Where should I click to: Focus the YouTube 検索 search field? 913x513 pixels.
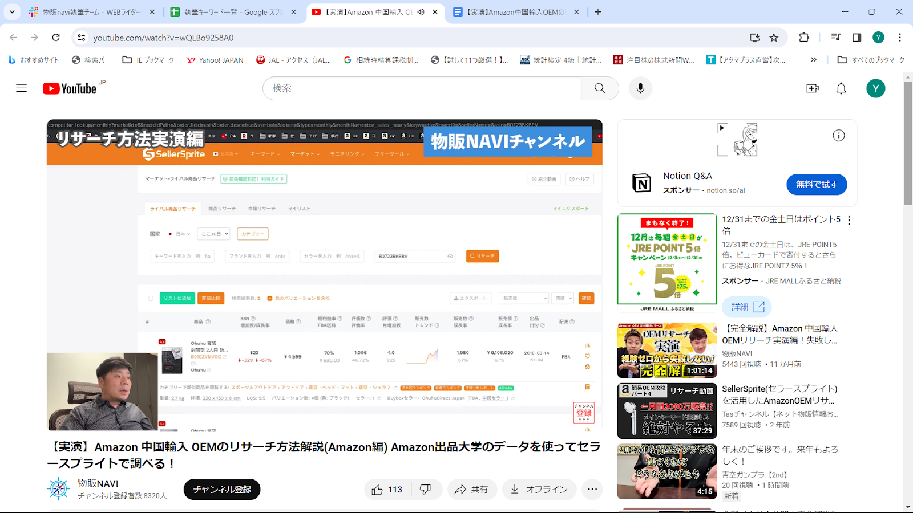pos(422,88)
